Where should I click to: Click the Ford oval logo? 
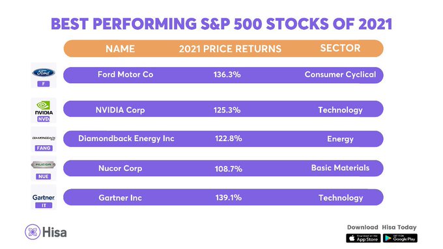(x=44, y=73)
